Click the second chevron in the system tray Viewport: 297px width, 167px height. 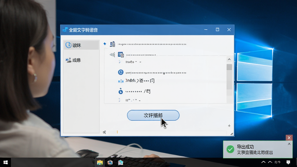pyautogui.click(x=270, y=162)
